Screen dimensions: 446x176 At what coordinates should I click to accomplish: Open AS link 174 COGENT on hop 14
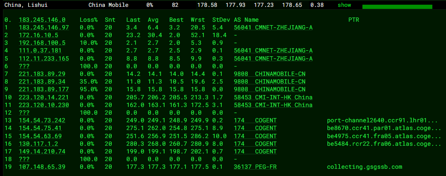coord(255,128)
